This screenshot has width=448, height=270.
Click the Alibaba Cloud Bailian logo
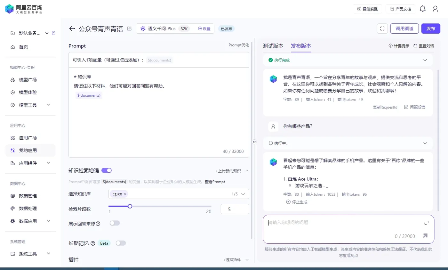coord(24,9)
